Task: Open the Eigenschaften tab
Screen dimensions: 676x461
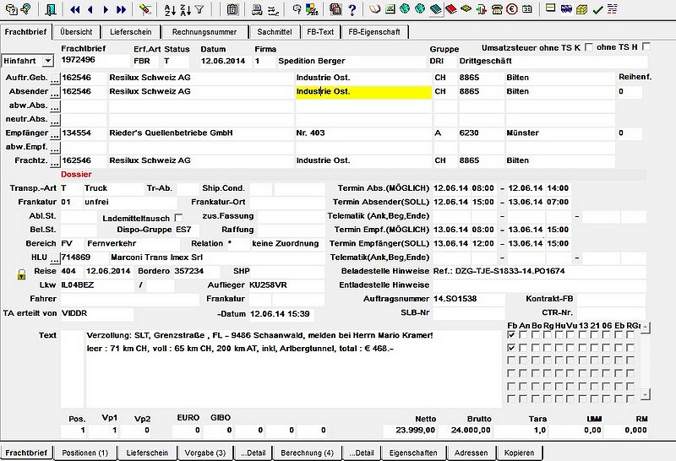Action: point(413,453)
